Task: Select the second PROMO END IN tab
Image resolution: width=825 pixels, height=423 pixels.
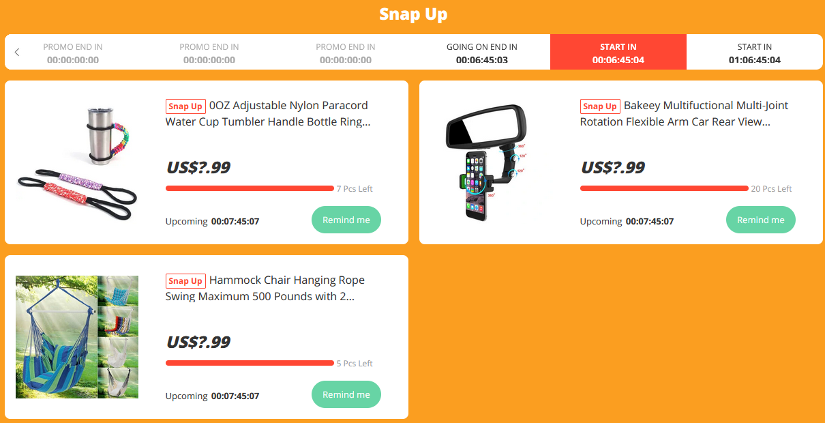Action: [x=209, y=53]
